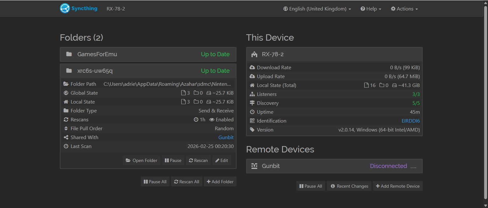
Task: Click the xrc6s-uw65q folder icon
Action: (69, 71)
